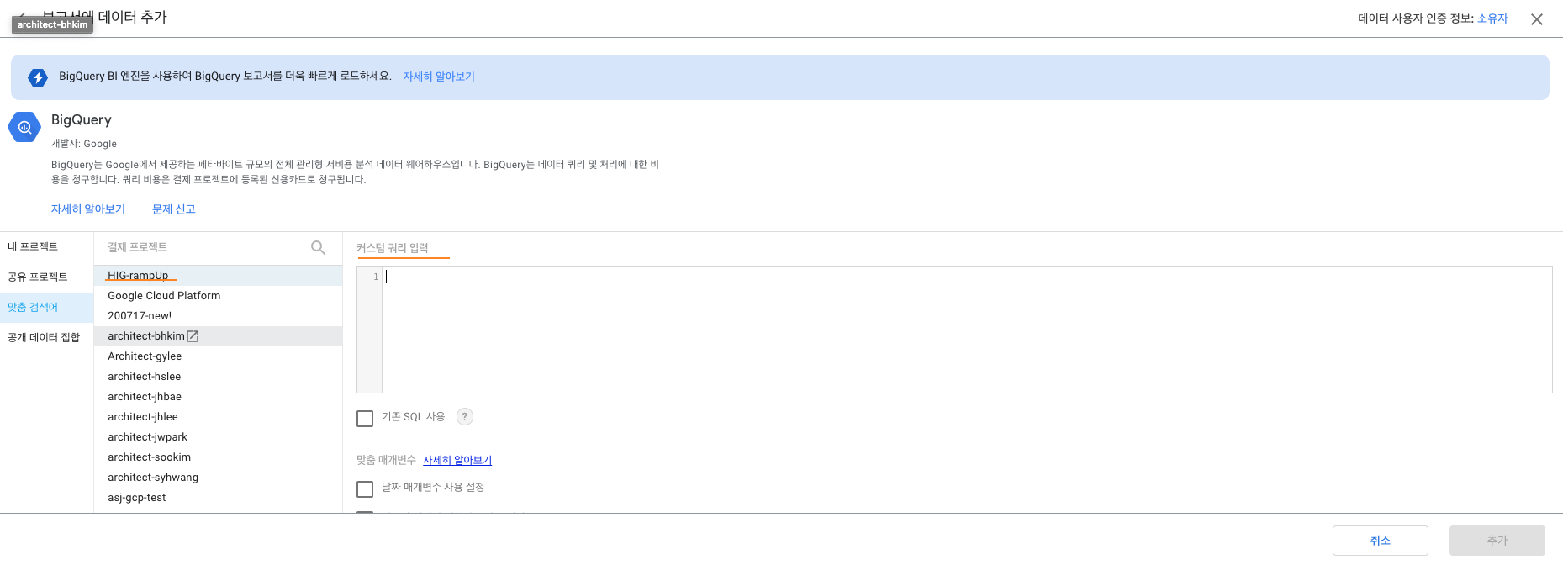
Task: Click the BigQuery BI engine lightning icon
Action: click(38, 77)
